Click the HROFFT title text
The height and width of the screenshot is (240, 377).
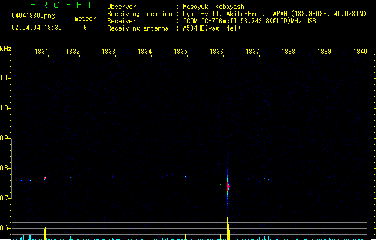(x=61, y=5)
